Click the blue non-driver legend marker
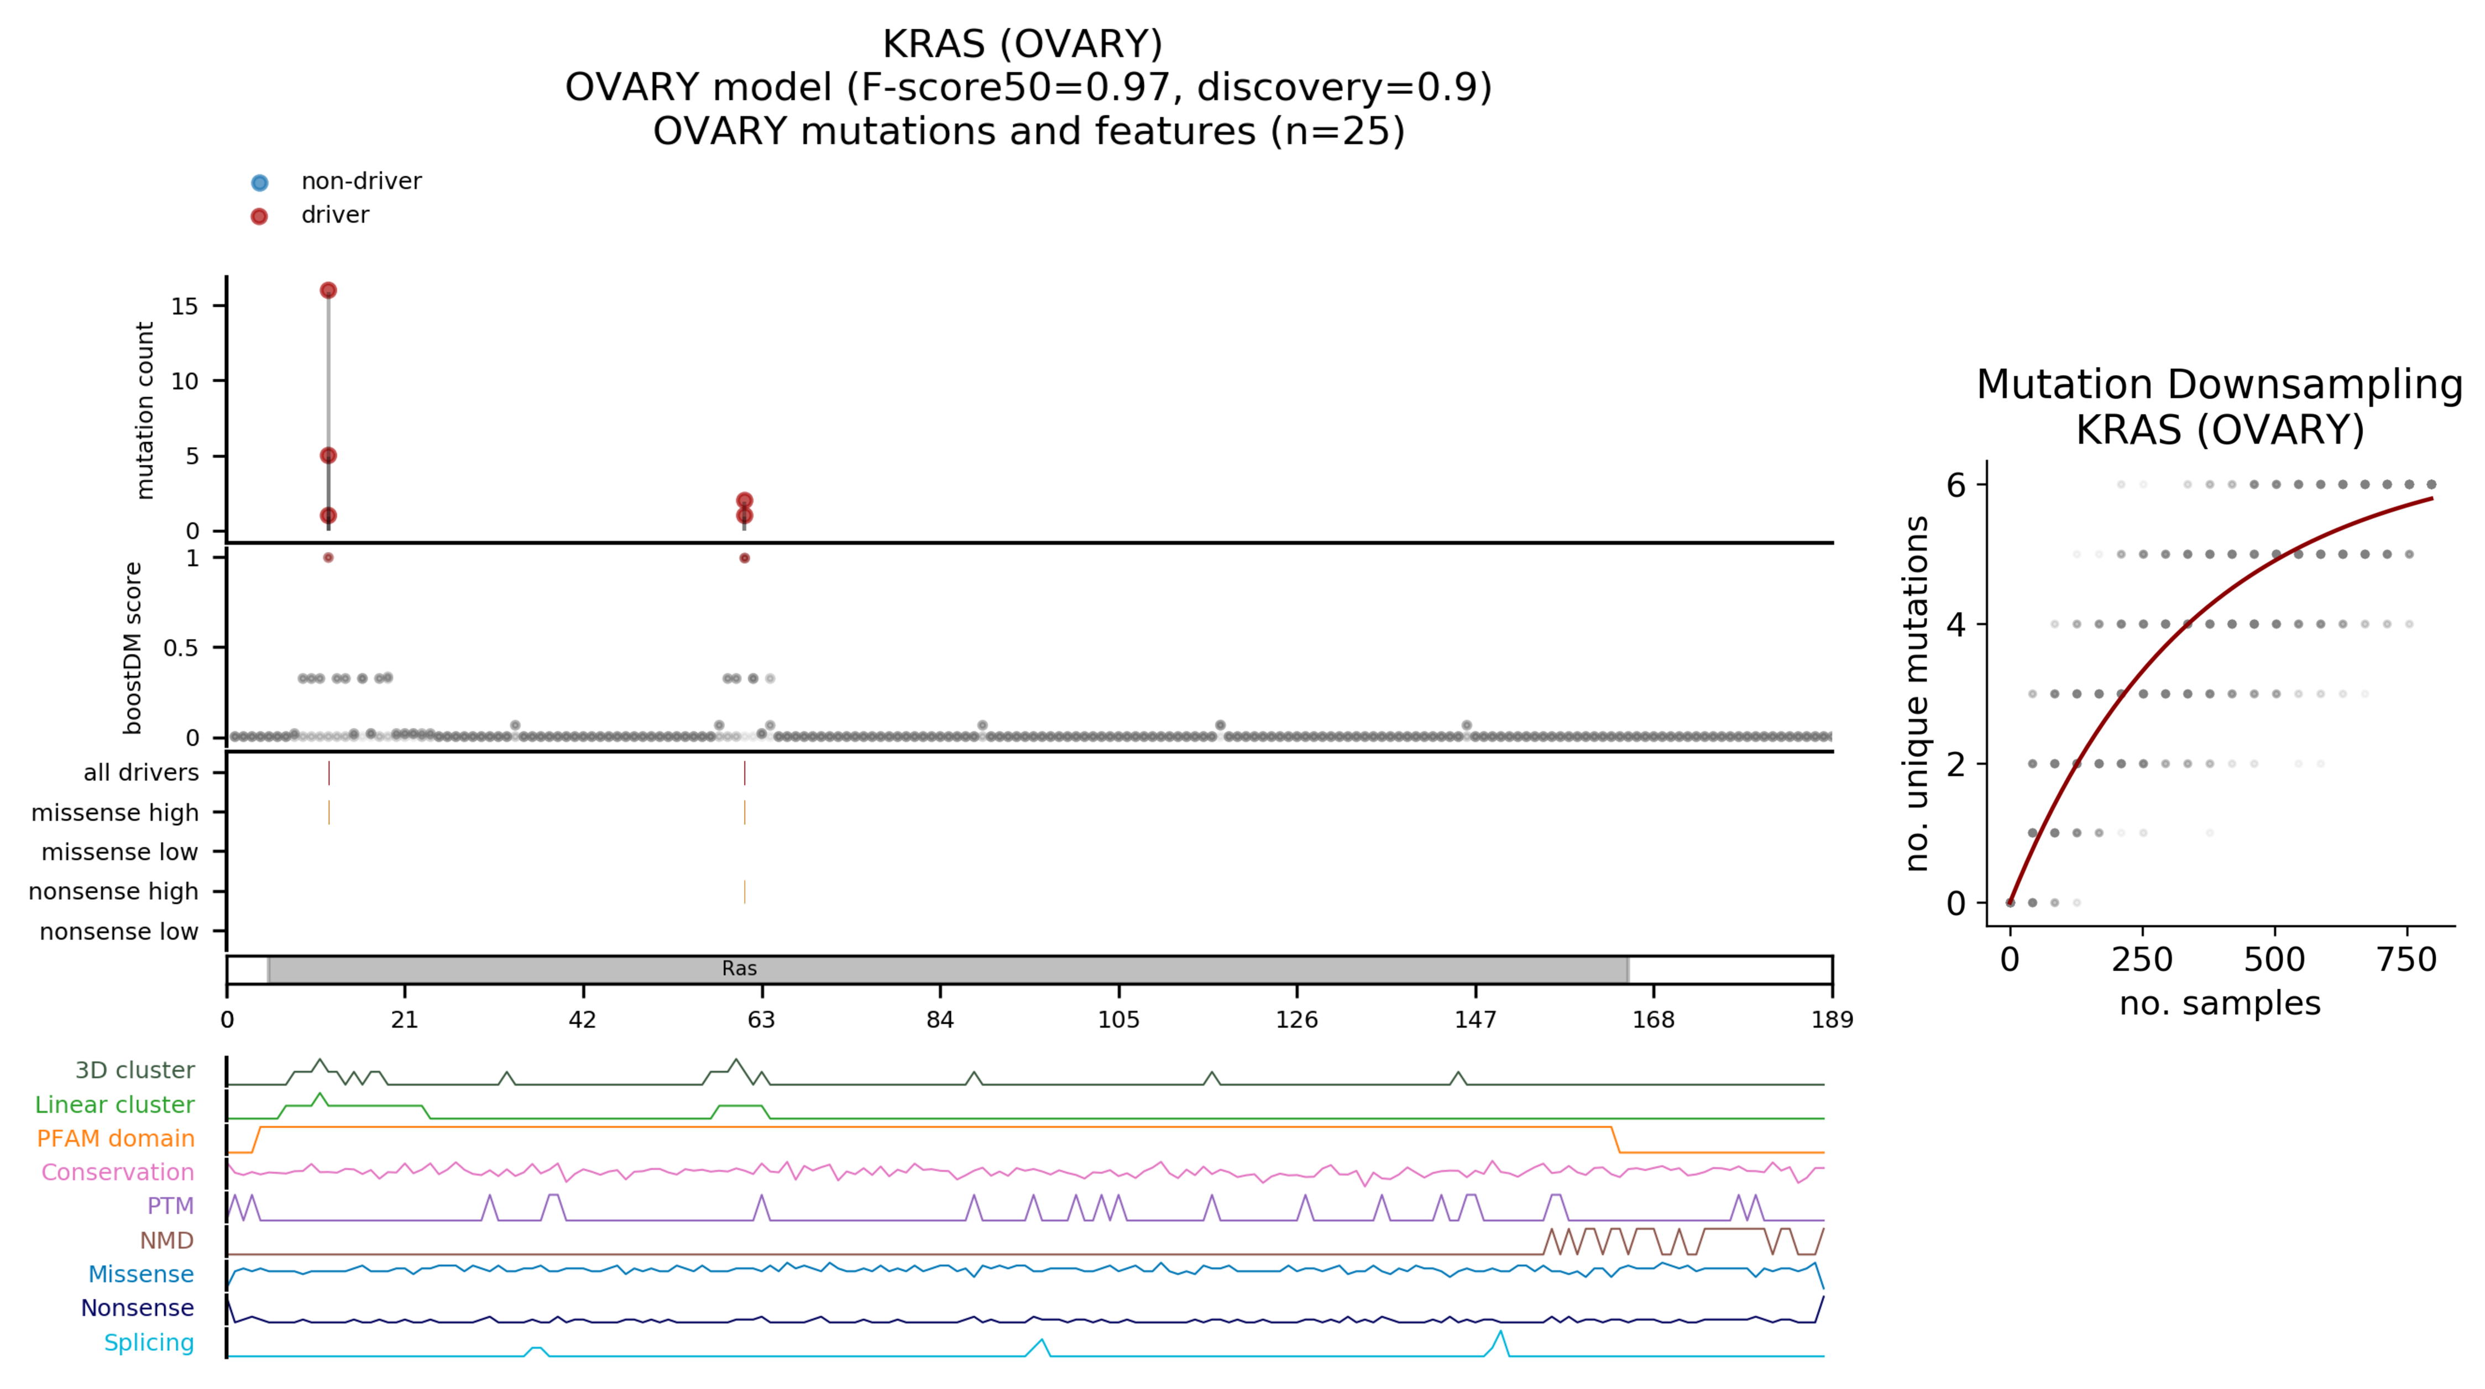The image size is (2485, 1389). point(259,182)
